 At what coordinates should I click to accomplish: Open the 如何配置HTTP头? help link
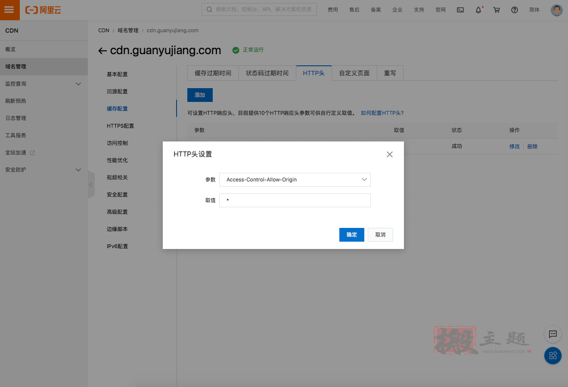click(x=382, y=113)
